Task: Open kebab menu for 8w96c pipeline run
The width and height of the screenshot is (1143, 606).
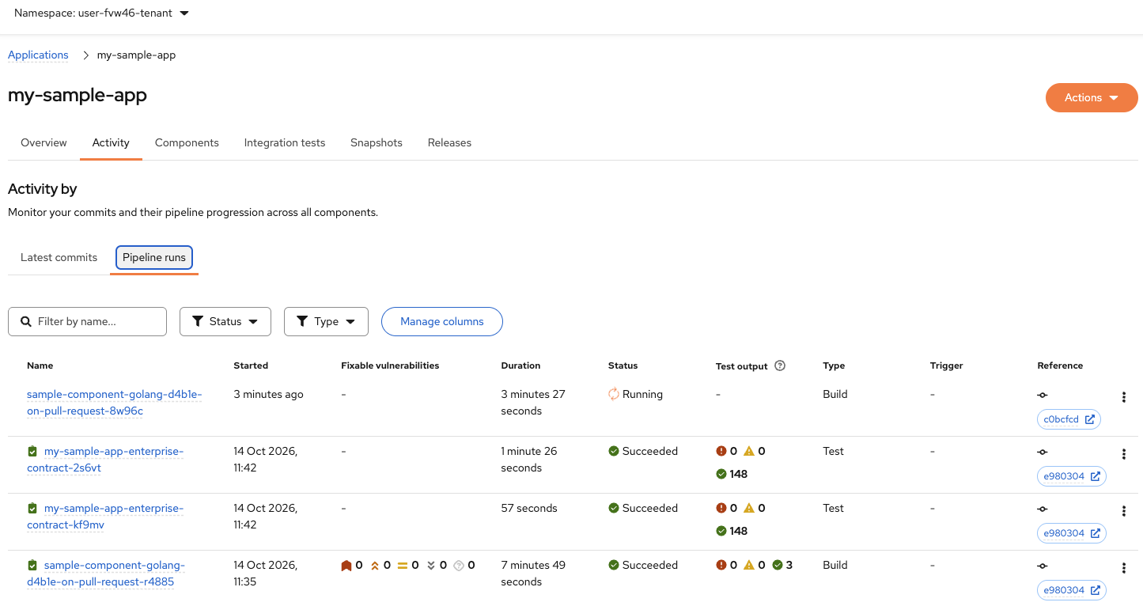Action: (x=1124, y=397)
